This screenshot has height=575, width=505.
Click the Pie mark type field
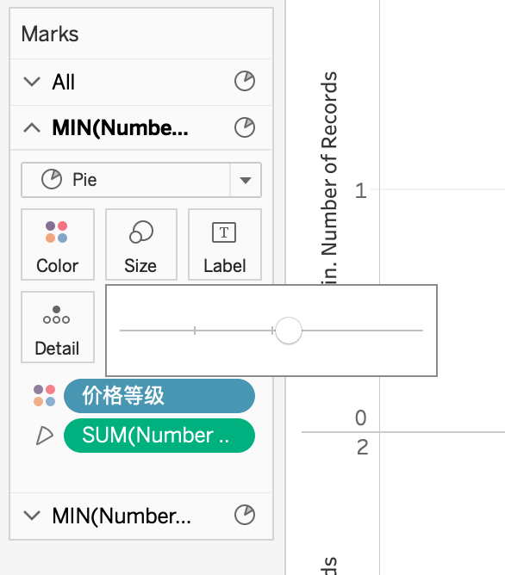[x=141, y=180]
